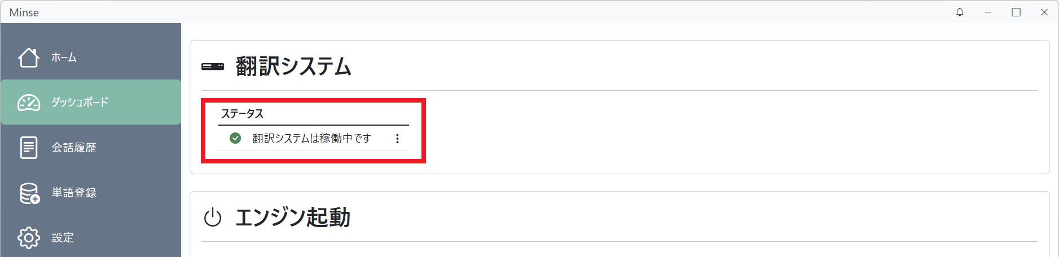1059x257 pixels.
Task: Open the notification bell
Action: [960, 12]
